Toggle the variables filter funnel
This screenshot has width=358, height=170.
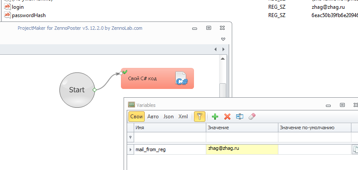[x=200, y=117]
